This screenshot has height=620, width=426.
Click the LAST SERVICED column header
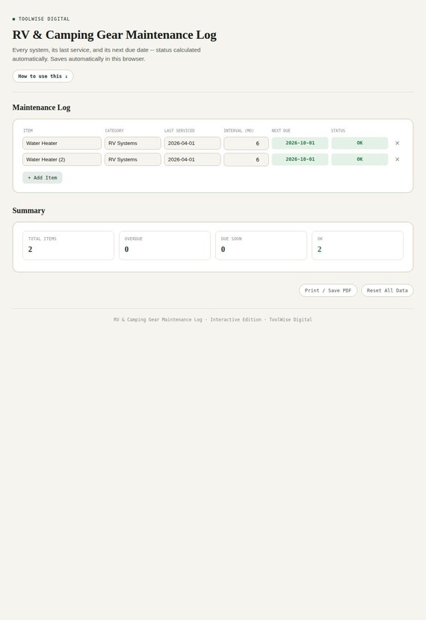tap(179, 130)
